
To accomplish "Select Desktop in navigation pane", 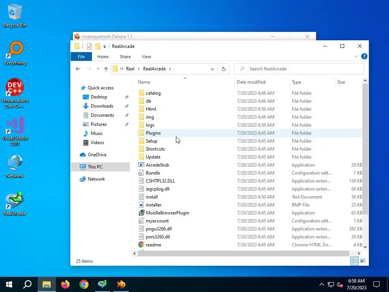I will tap(99, 97).
